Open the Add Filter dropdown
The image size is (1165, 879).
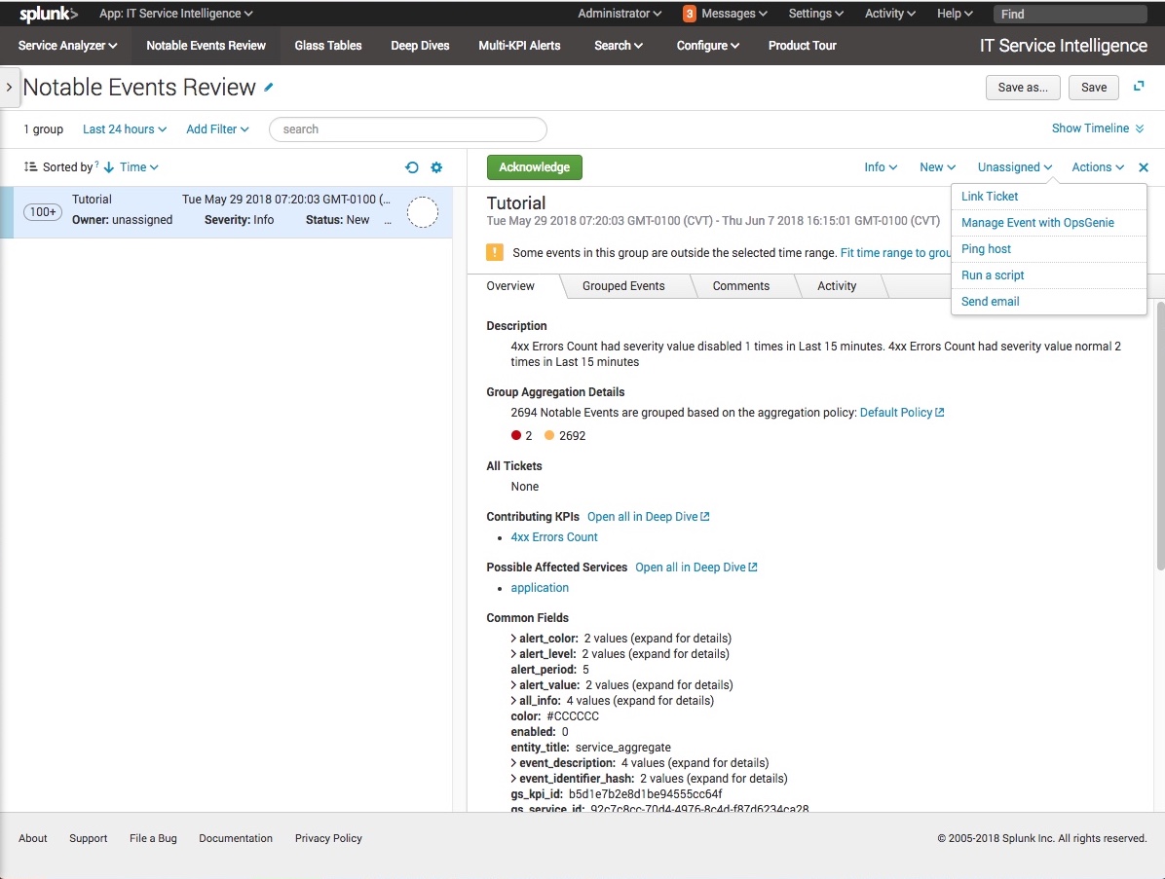(217, 129)
